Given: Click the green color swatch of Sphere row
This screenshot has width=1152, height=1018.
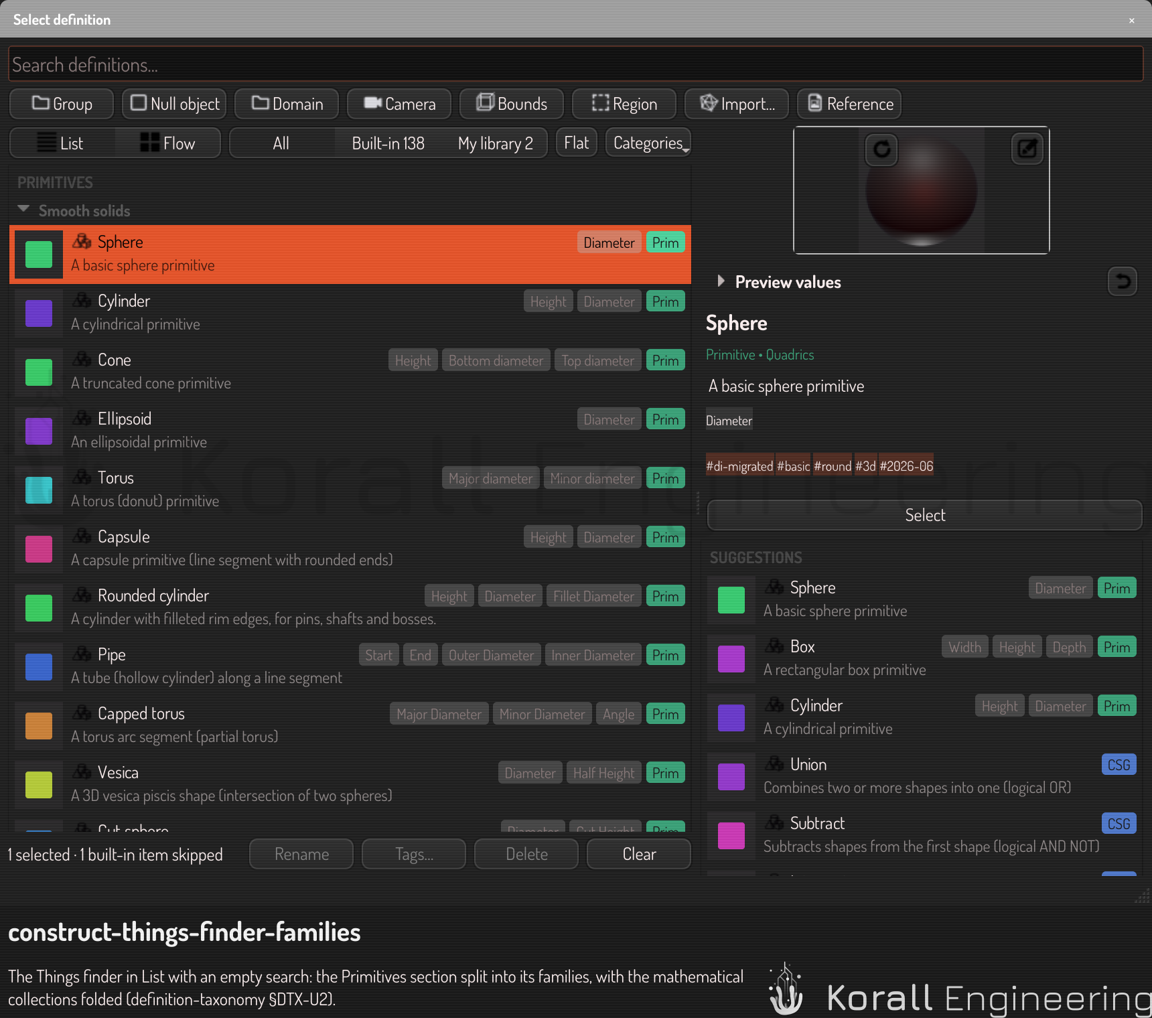Looking at the screenshot, I should coord(39,254).
